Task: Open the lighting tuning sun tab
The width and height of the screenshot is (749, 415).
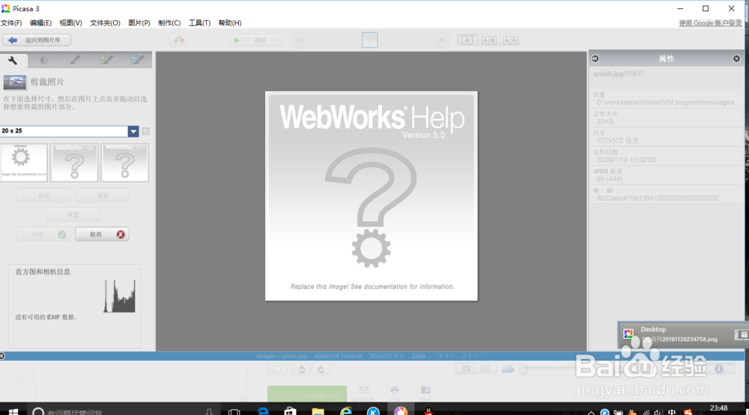Action: coord(43,60)
